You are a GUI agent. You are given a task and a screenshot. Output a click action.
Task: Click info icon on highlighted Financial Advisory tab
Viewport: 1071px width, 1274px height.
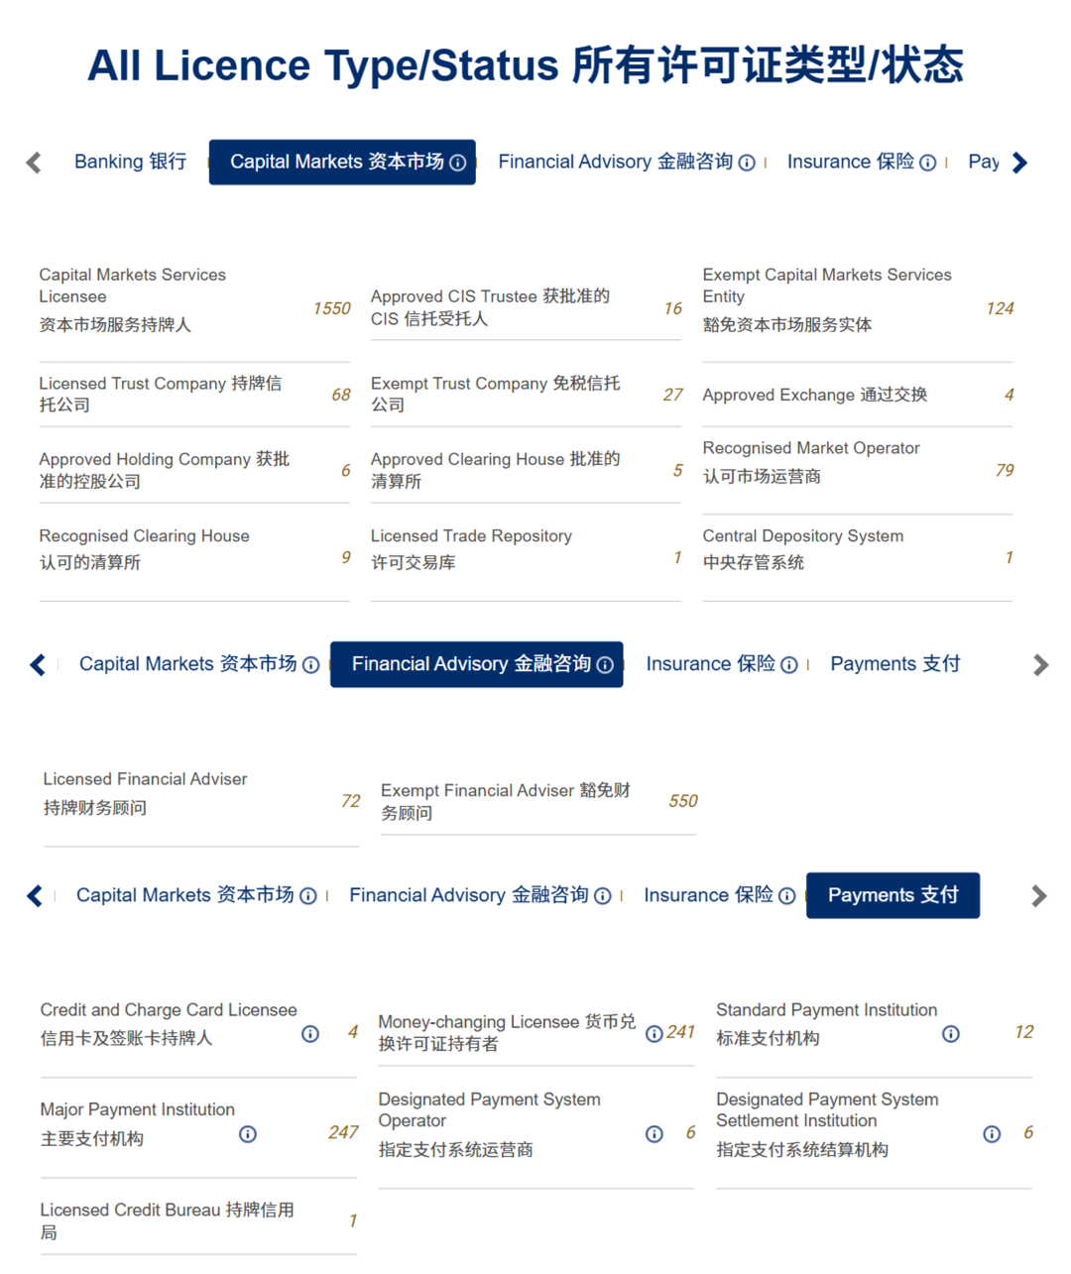click(605, 665)
